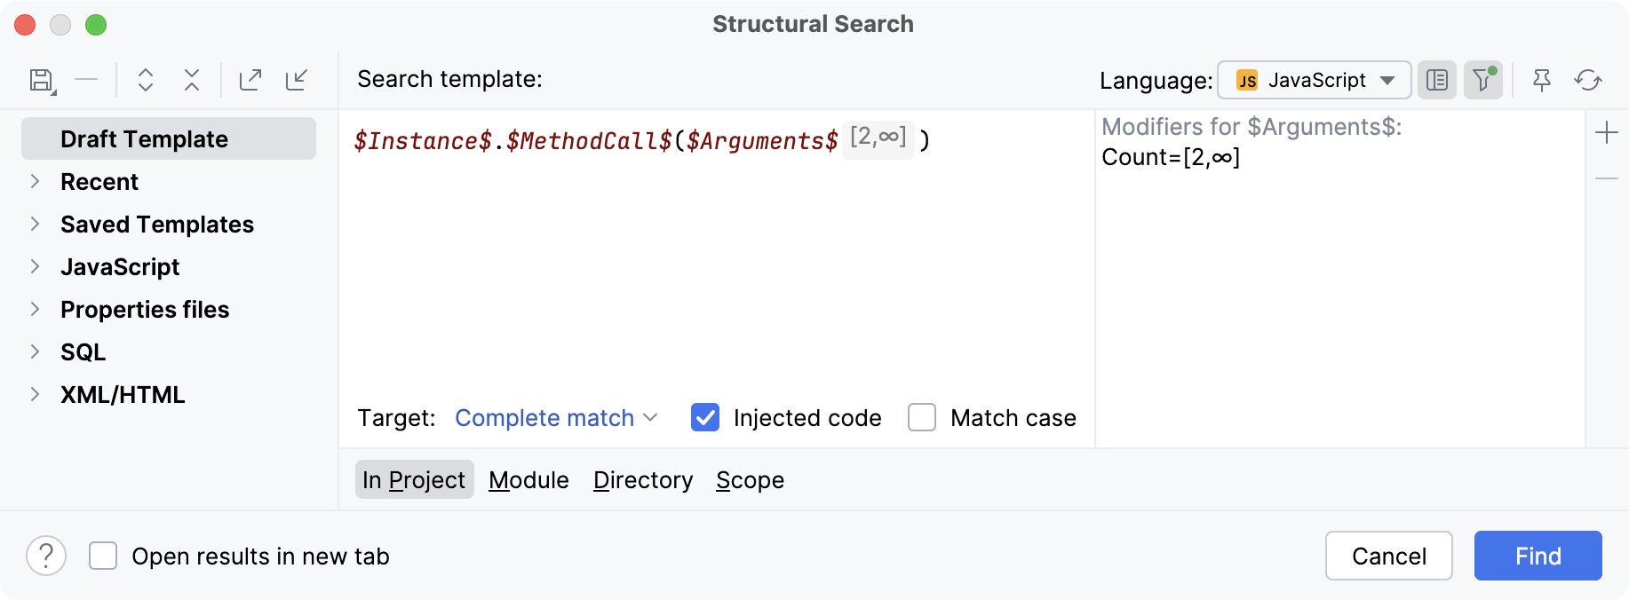Check Open results in new tab

click(103, 557)
